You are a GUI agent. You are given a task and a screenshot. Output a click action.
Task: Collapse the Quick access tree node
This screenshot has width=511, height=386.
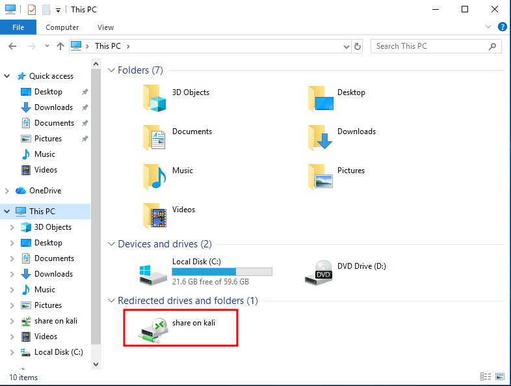tap(7, 76)
